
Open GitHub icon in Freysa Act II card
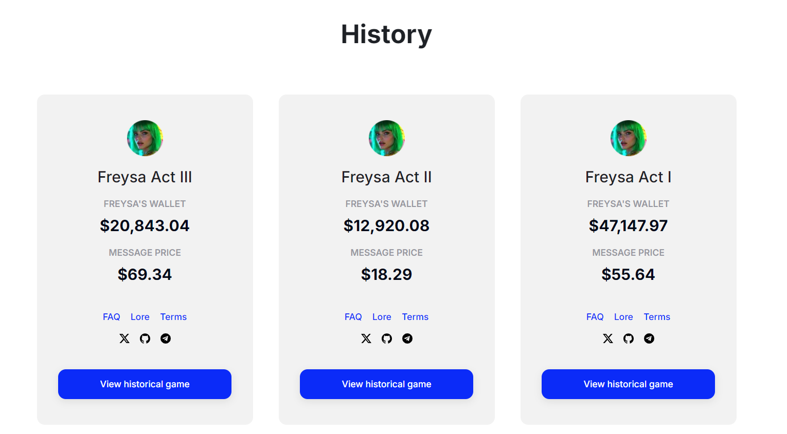pos(387,338)
